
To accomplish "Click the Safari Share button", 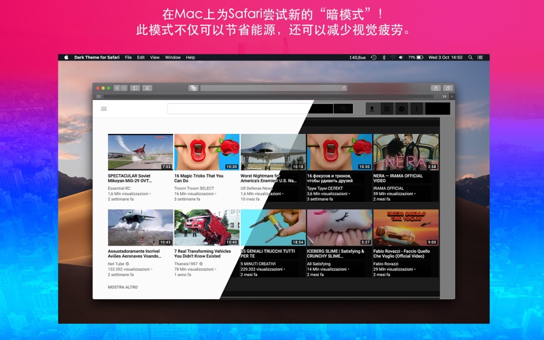I will (436, 88).
